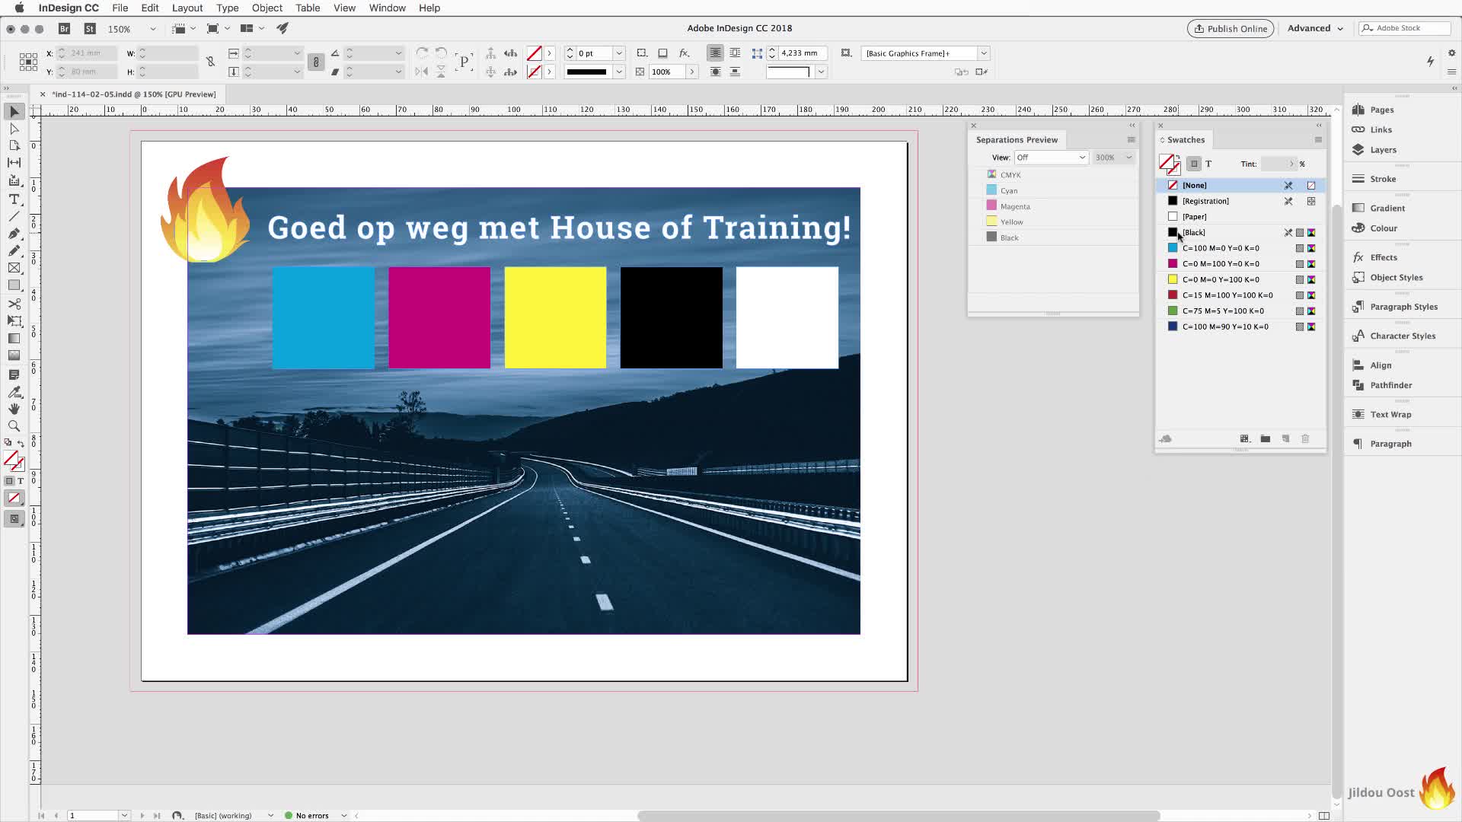
Task: Open the Layers panel
Action: [x=1383, y=150]
